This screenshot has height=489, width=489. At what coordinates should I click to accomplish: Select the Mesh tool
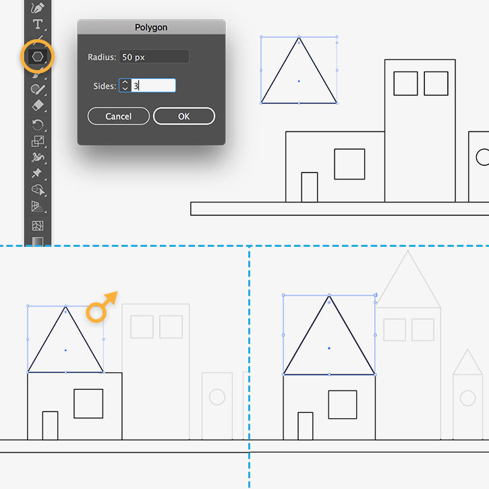coord(37,225)
